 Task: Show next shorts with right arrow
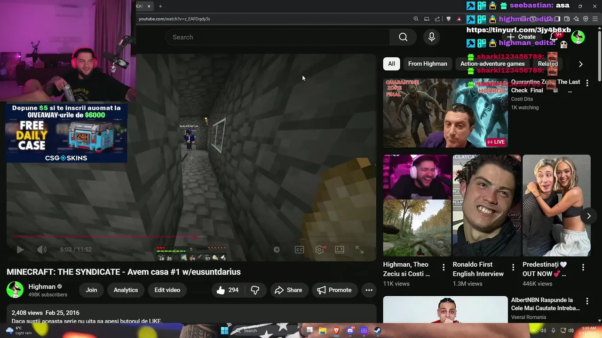point(588,216)
